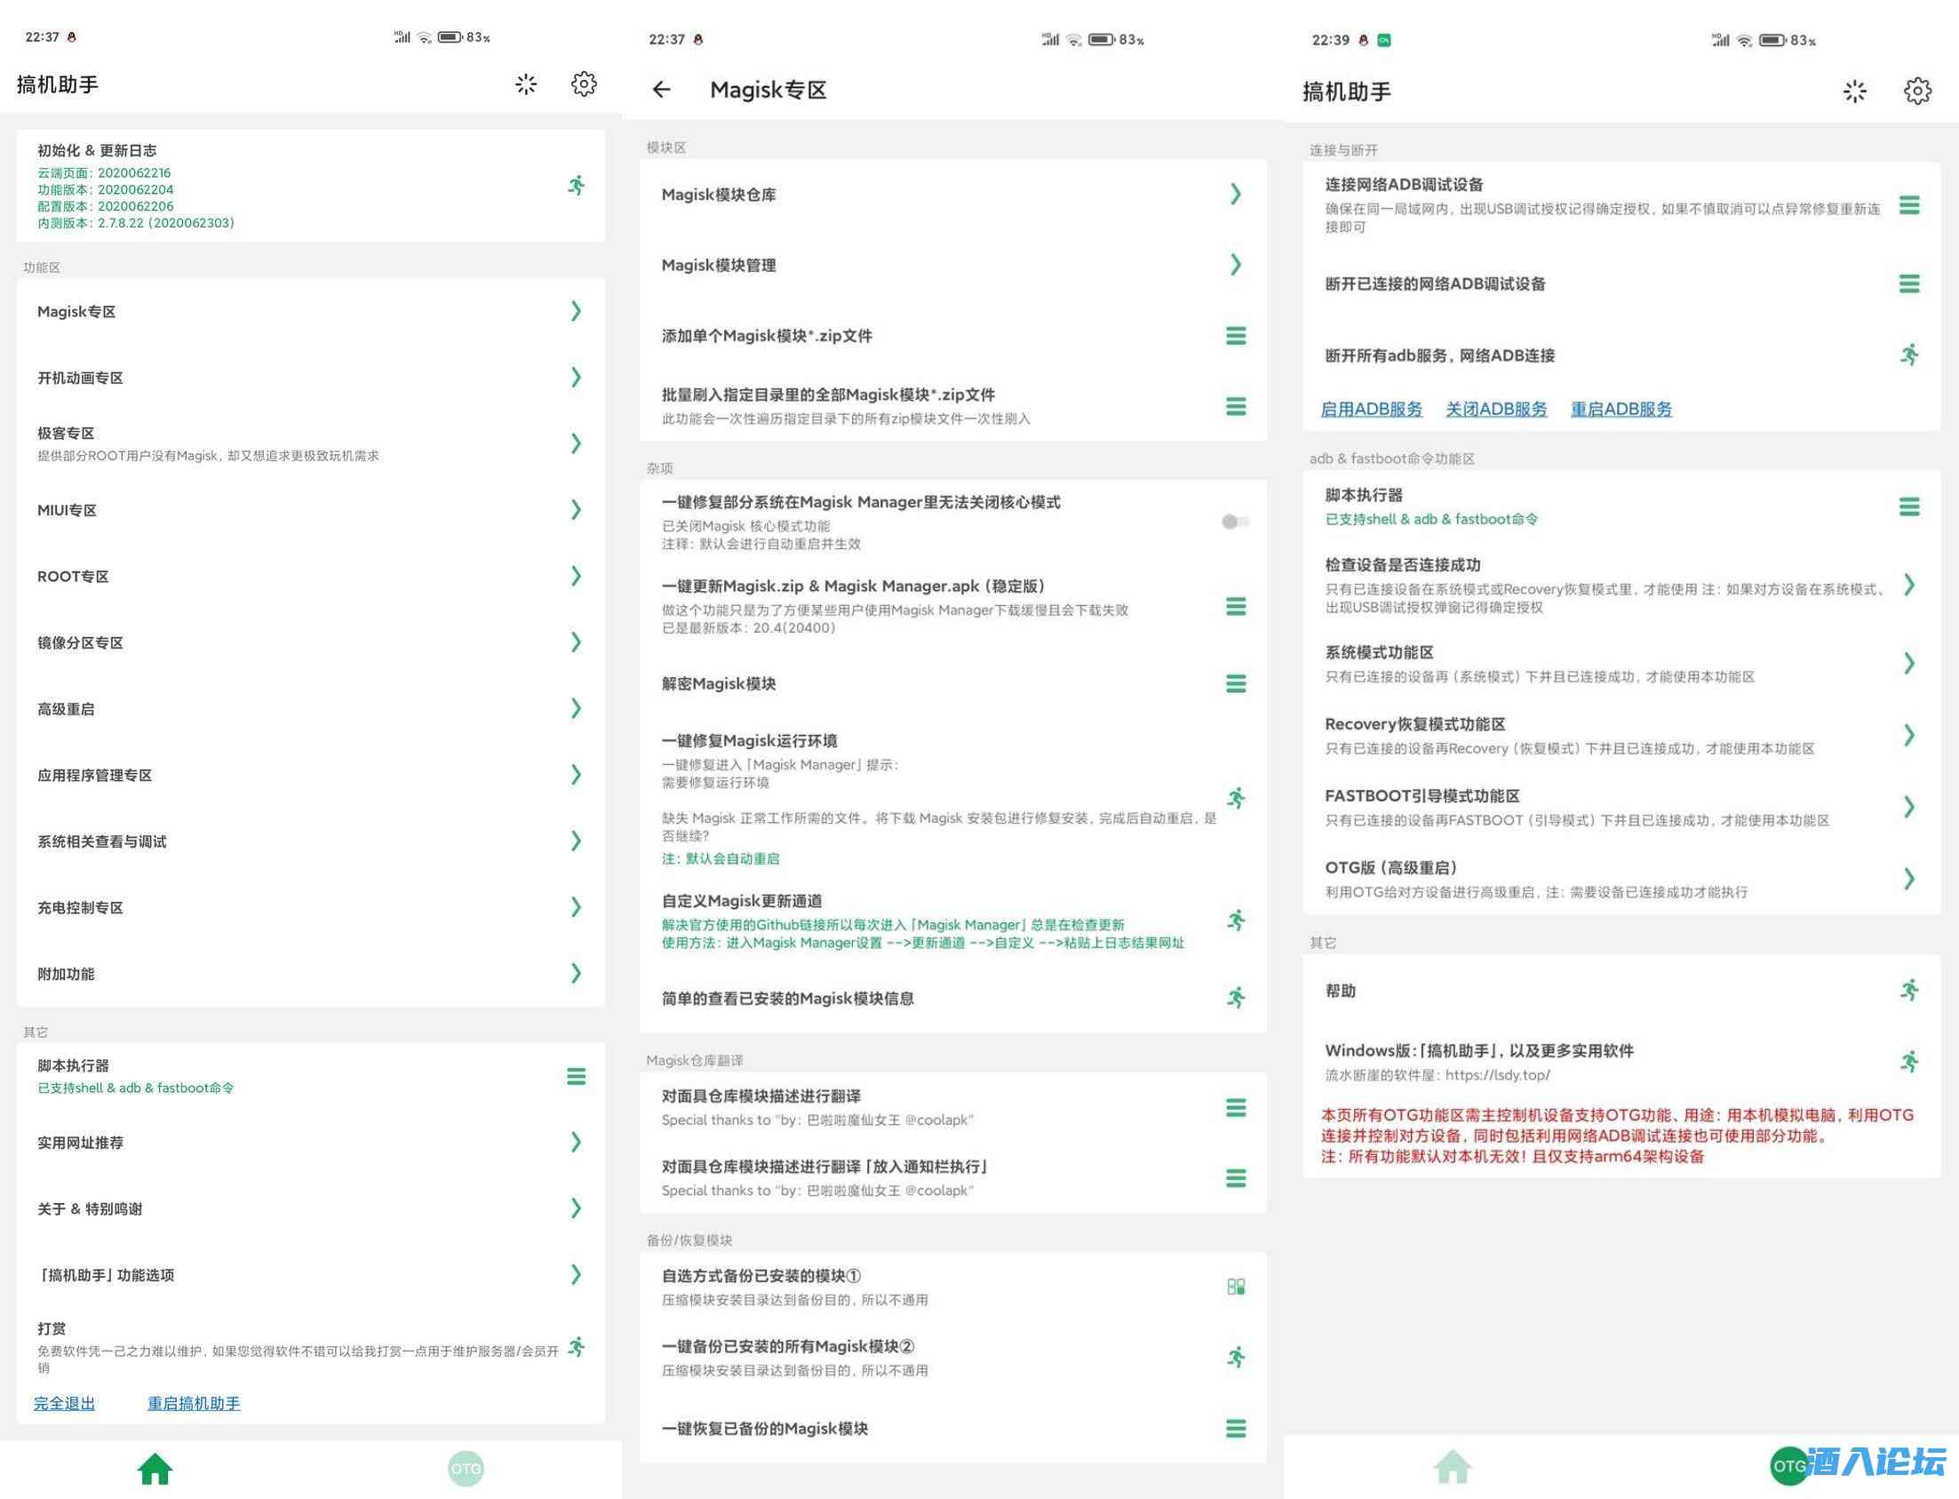Viewport: 1959px width, 1499px height.
Task: Run Windows版搞机助手 runner icon
Action: [1909, 1062]
